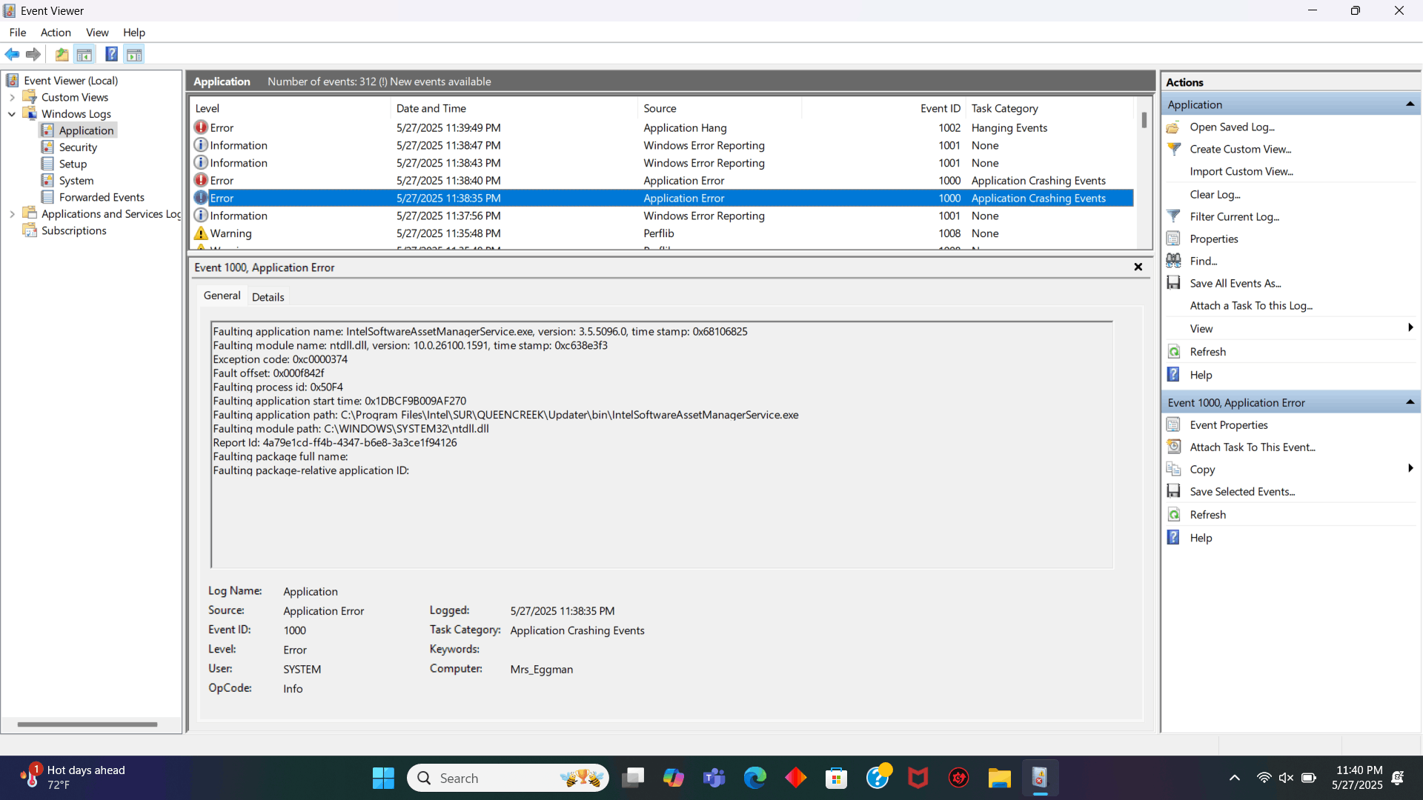Click Import Custom View action
Viewport: 1423px width, 800px height.
(x=1241, y=171)
